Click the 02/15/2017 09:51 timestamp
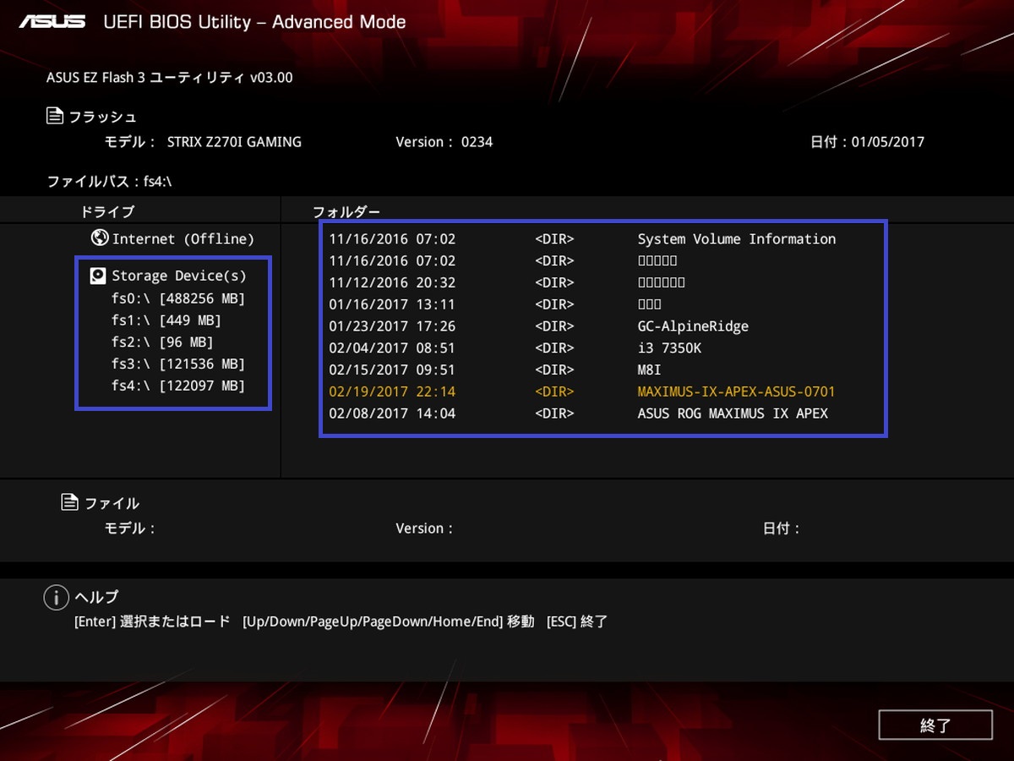Screen dimensions: 1014x761 point(392,370)
